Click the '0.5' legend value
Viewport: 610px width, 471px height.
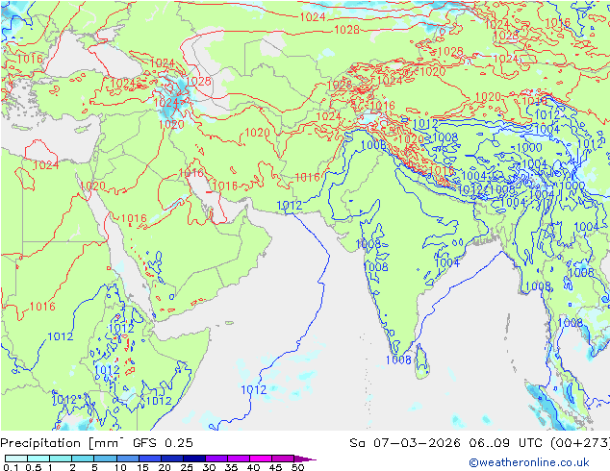[x=34, y=467]
